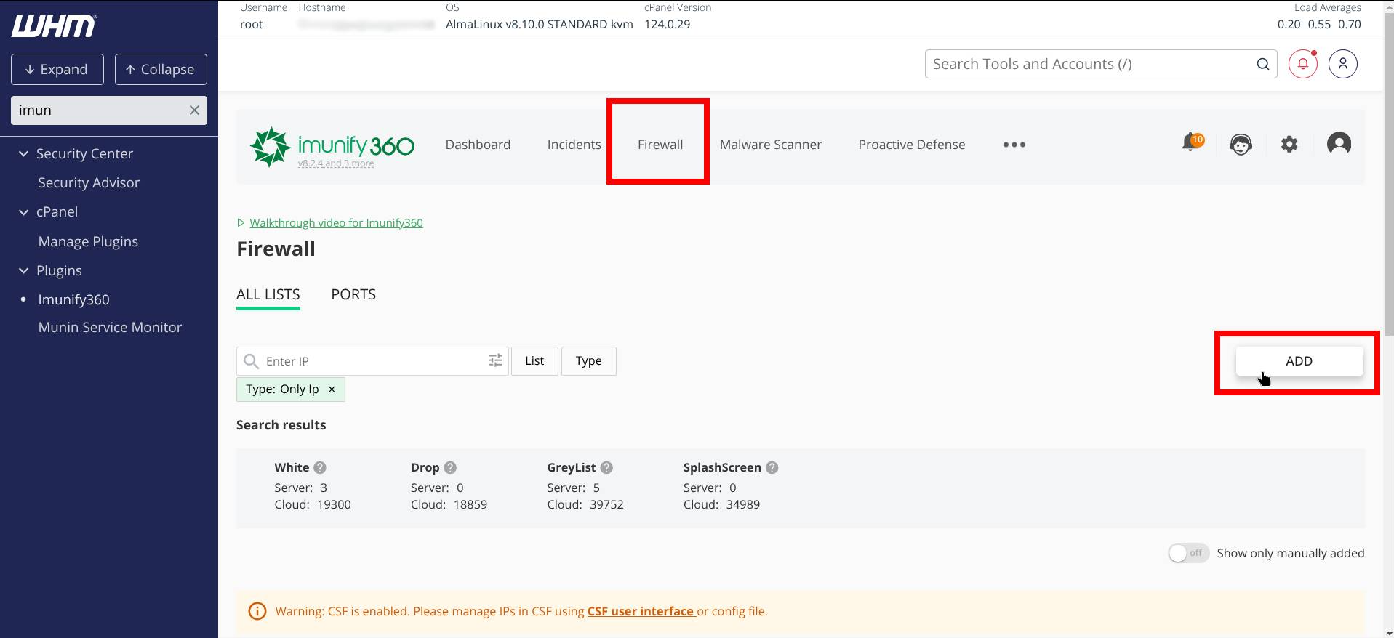Open the List filter dropdown
This screenshot has width=1394, height=638.
(534, 361)
